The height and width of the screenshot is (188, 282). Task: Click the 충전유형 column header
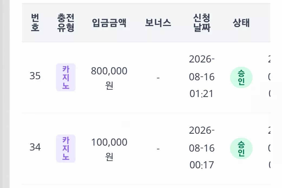point(66,23)
